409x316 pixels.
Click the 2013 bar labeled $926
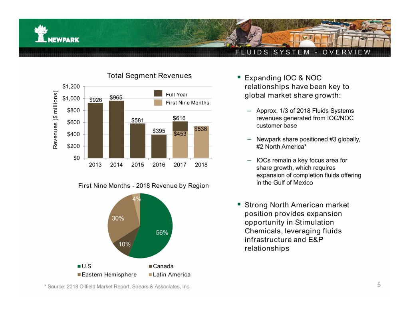pos(95,131)
